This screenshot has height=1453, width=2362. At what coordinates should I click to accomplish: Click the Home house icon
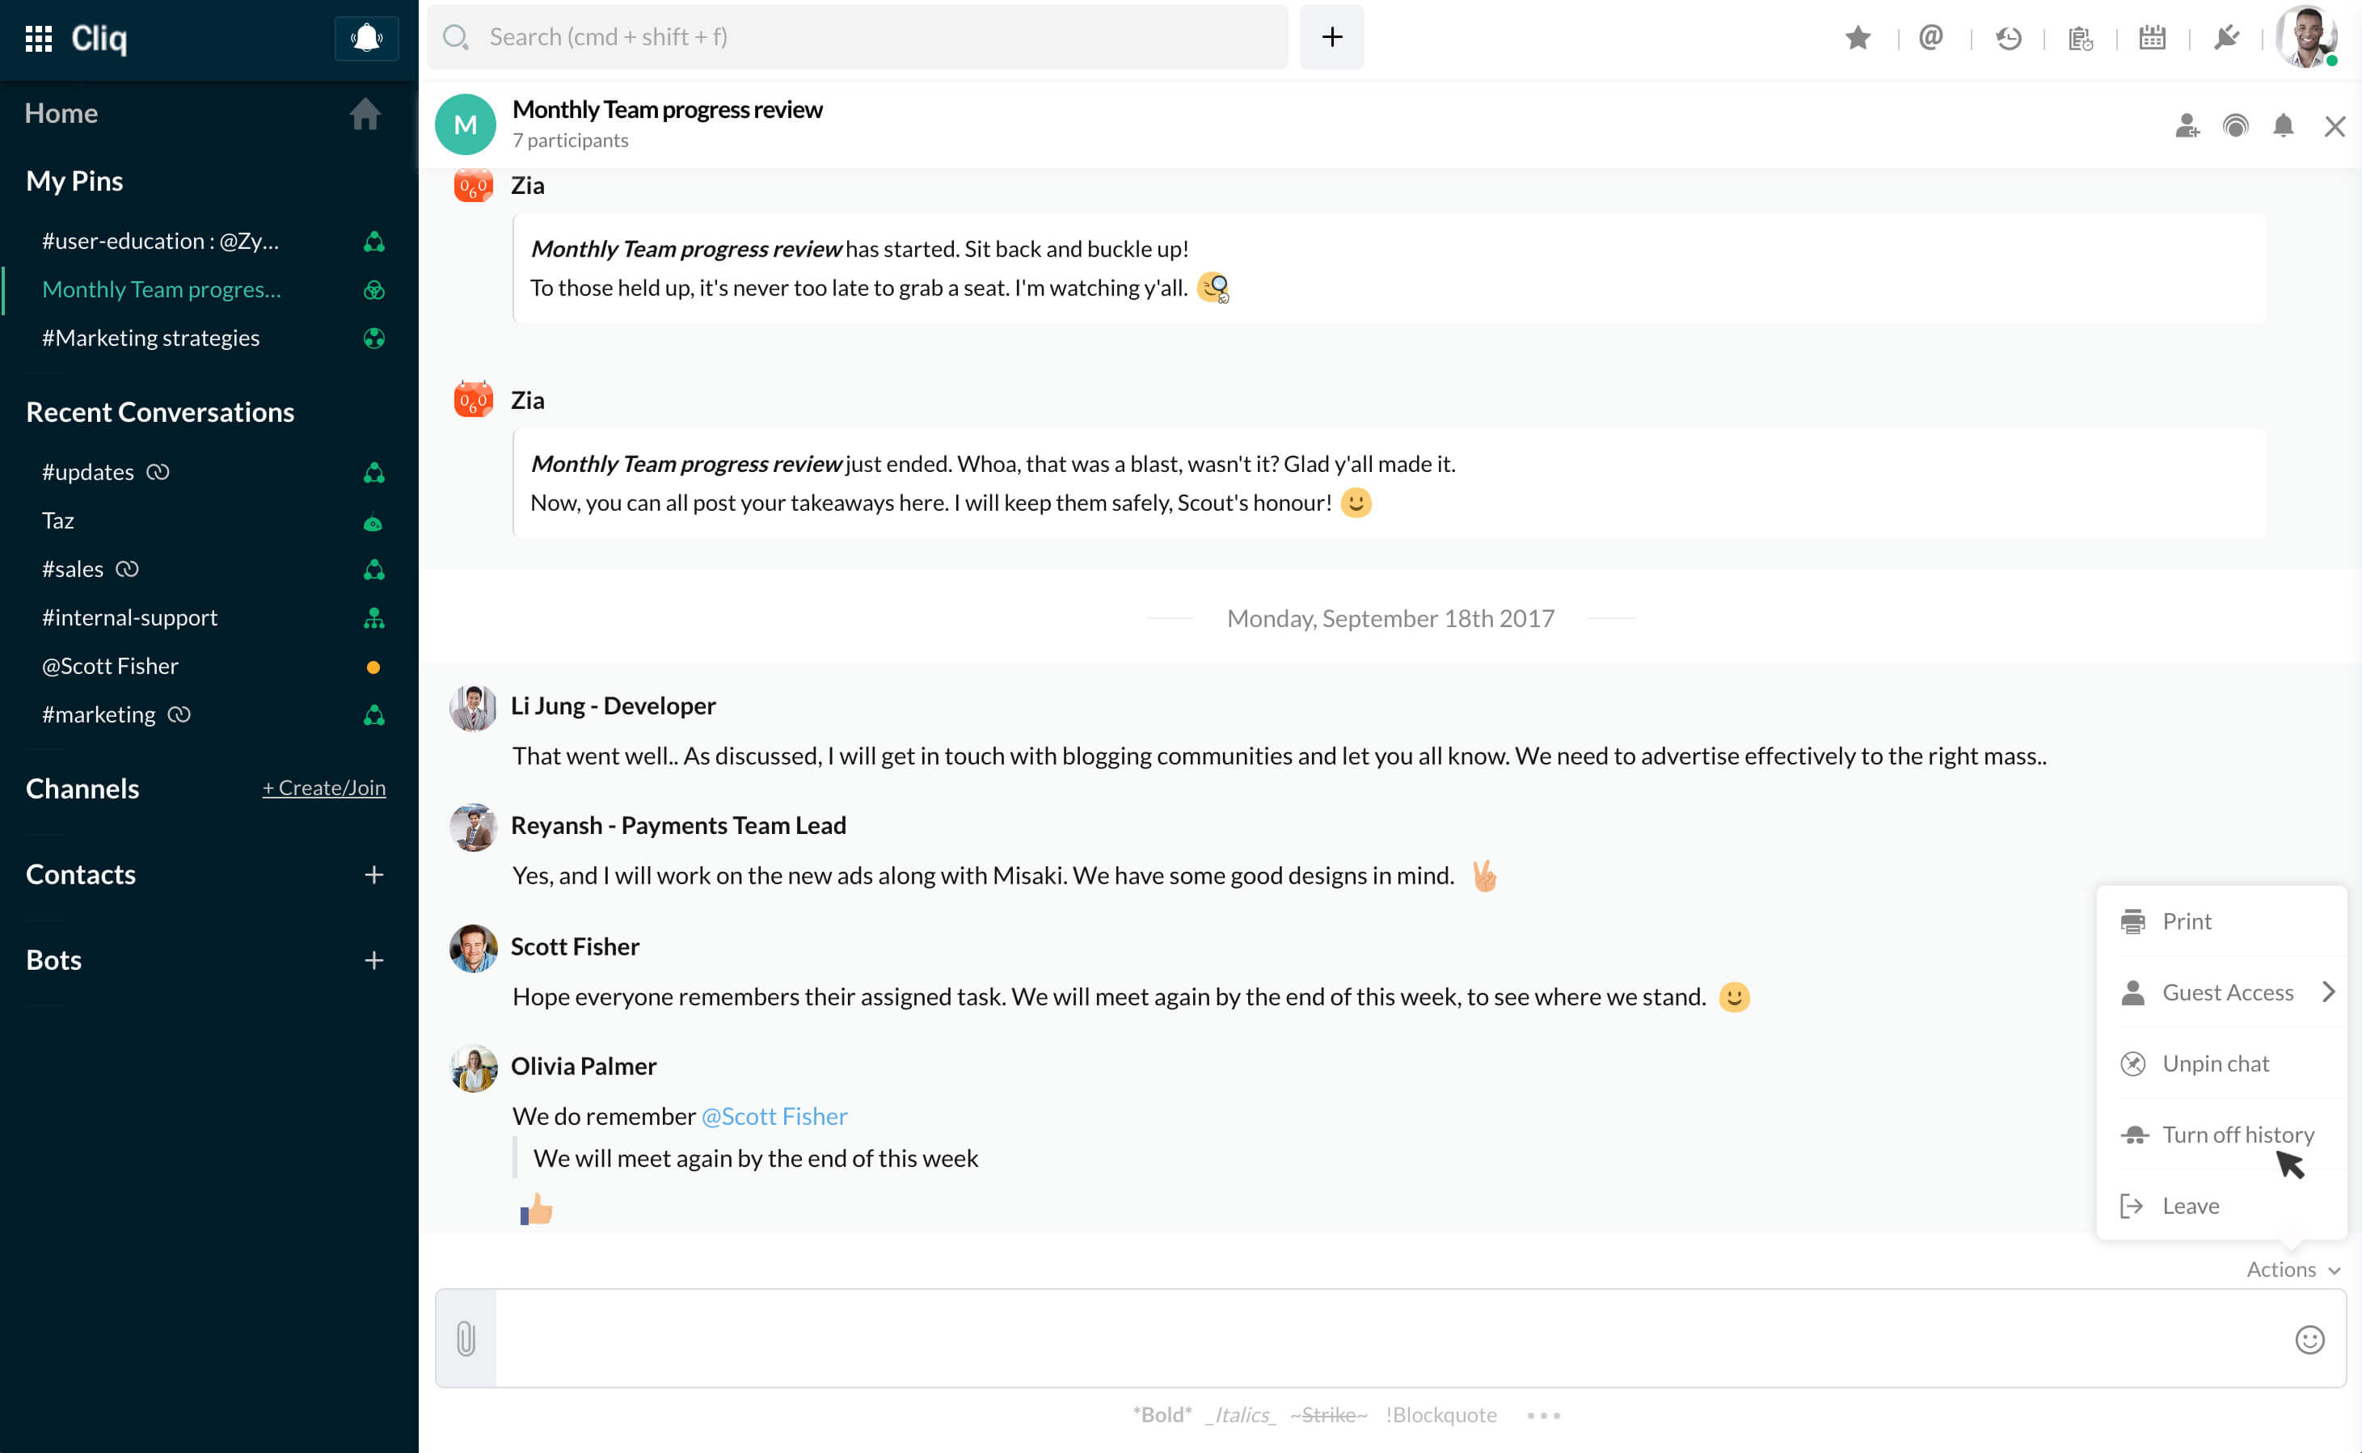365,113
